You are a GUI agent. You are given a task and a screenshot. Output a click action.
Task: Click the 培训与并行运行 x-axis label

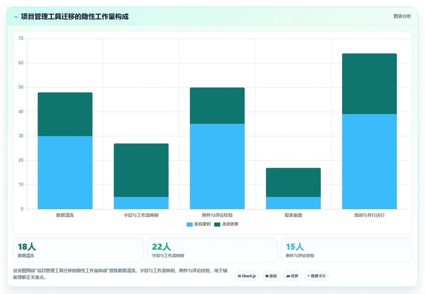point(370,215)
